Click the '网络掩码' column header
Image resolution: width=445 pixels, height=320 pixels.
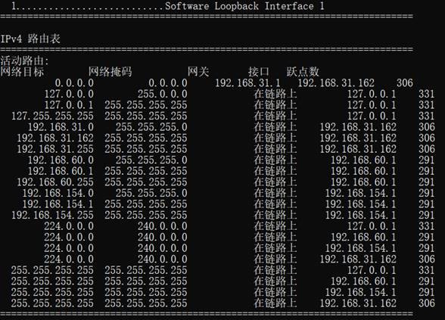(110, 71)
